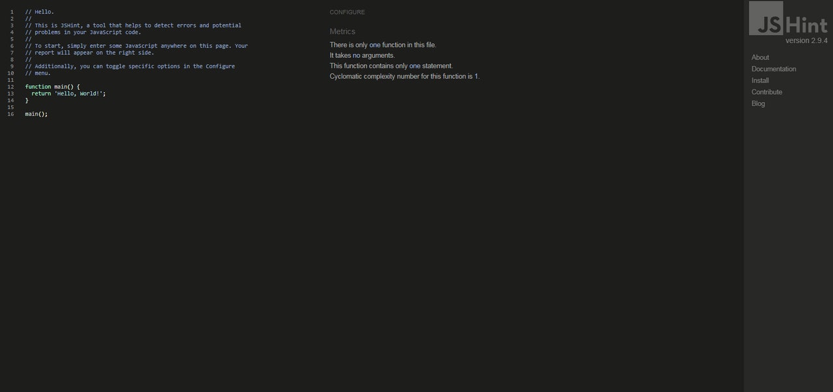833x392 pixels.
Task: Open the CONFIGURE menu
Action: pos(348,12)
